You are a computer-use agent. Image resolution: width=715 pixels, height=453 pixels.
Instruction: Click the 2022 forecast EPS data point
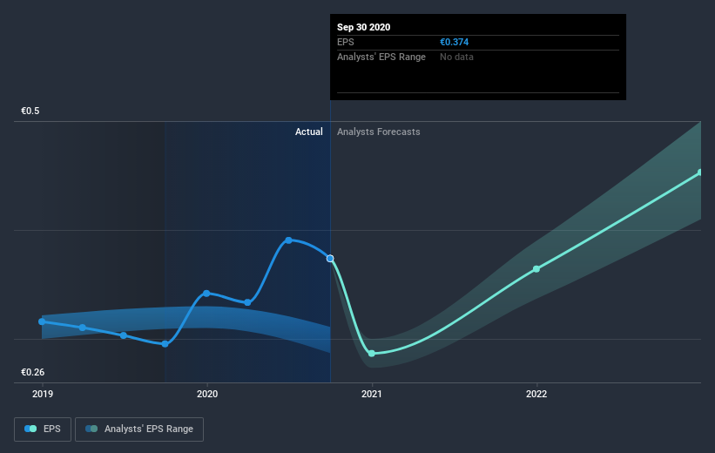pos(536,269)
